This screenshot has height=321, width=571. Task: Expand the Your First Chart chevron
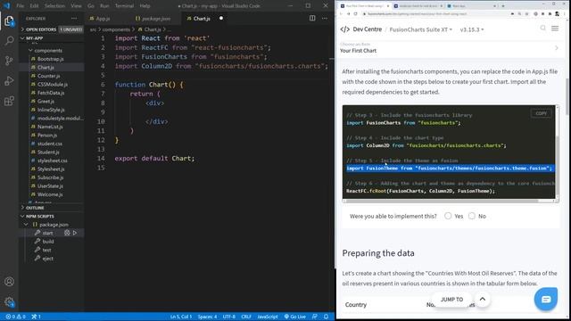pyautogui.click(x=557, y=47)
